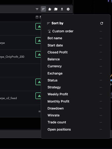This screenshot has width=112, height=149.
Task: Sort by Bot name
Action: [x=55, y=38]
